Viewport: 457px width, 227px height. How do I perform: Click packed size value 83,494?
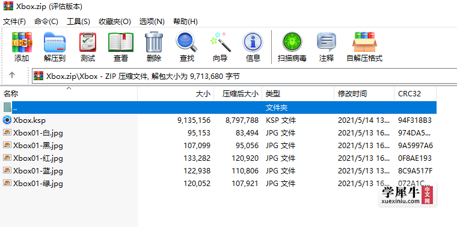coord(247,133)
